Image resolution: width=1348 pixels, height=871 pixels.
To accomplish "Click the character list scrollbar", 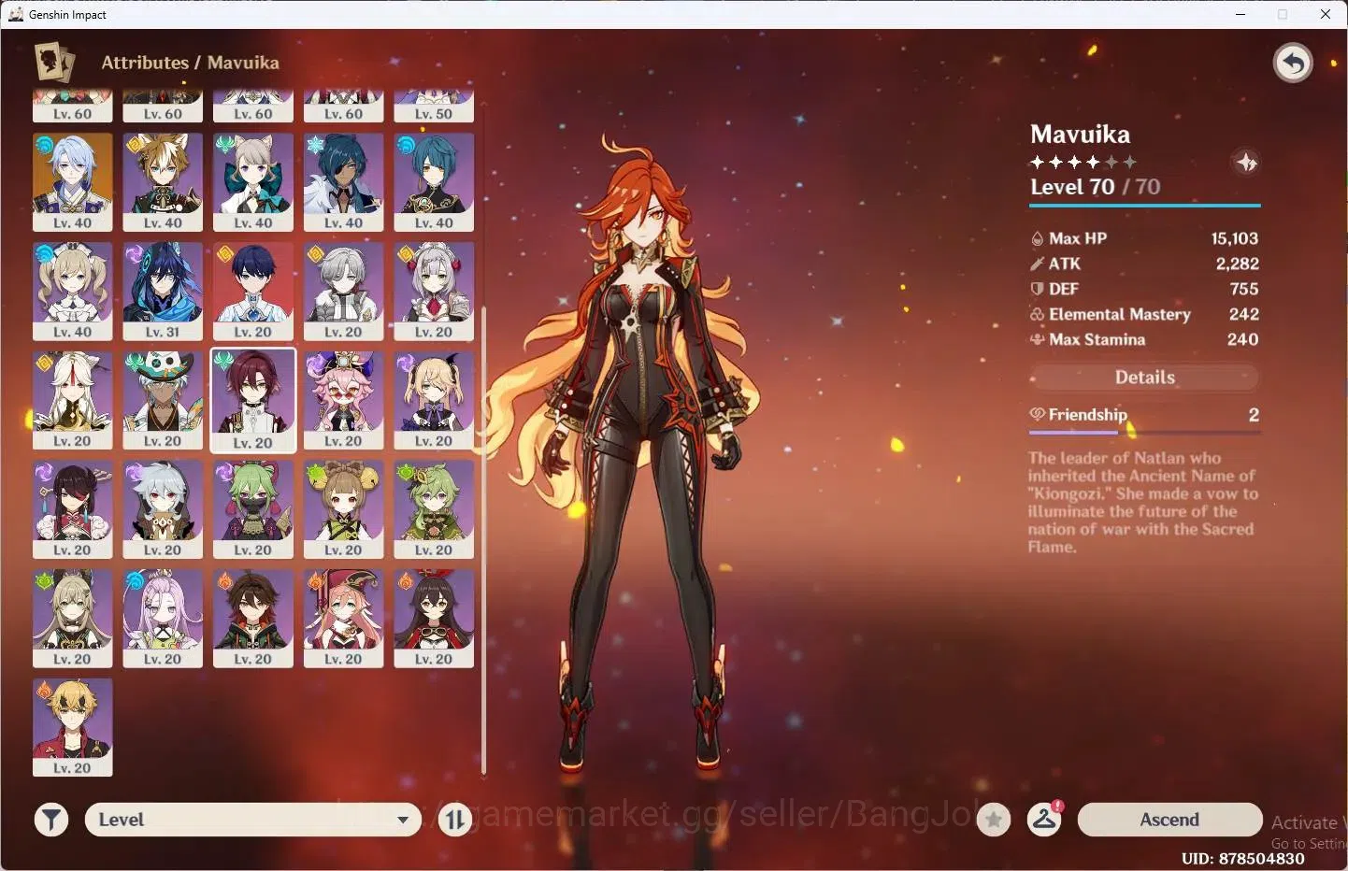I will tap(483, 540).
